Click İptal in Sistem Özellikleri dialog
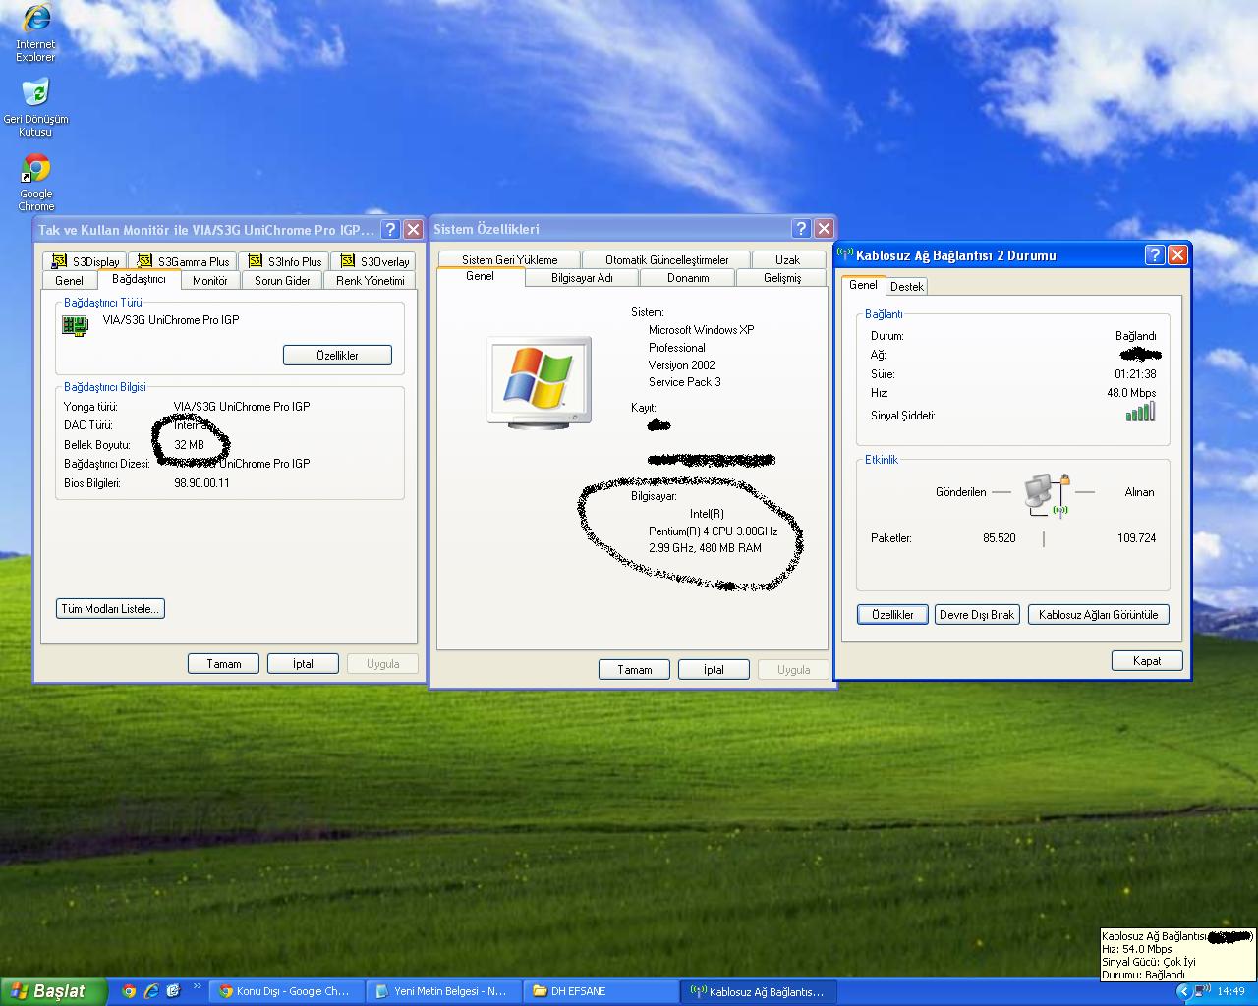Screen dimensions: 1258x1006 tap(714, 670)
